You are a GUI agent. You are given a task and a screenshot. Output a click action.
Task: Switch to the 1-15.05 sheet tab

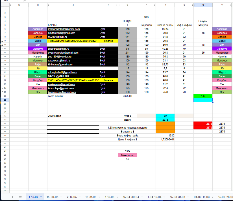tap(110, 197)
